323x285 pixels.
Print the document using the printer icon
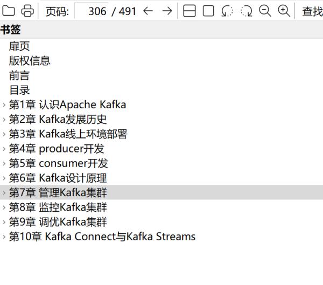tap(27, 11)
